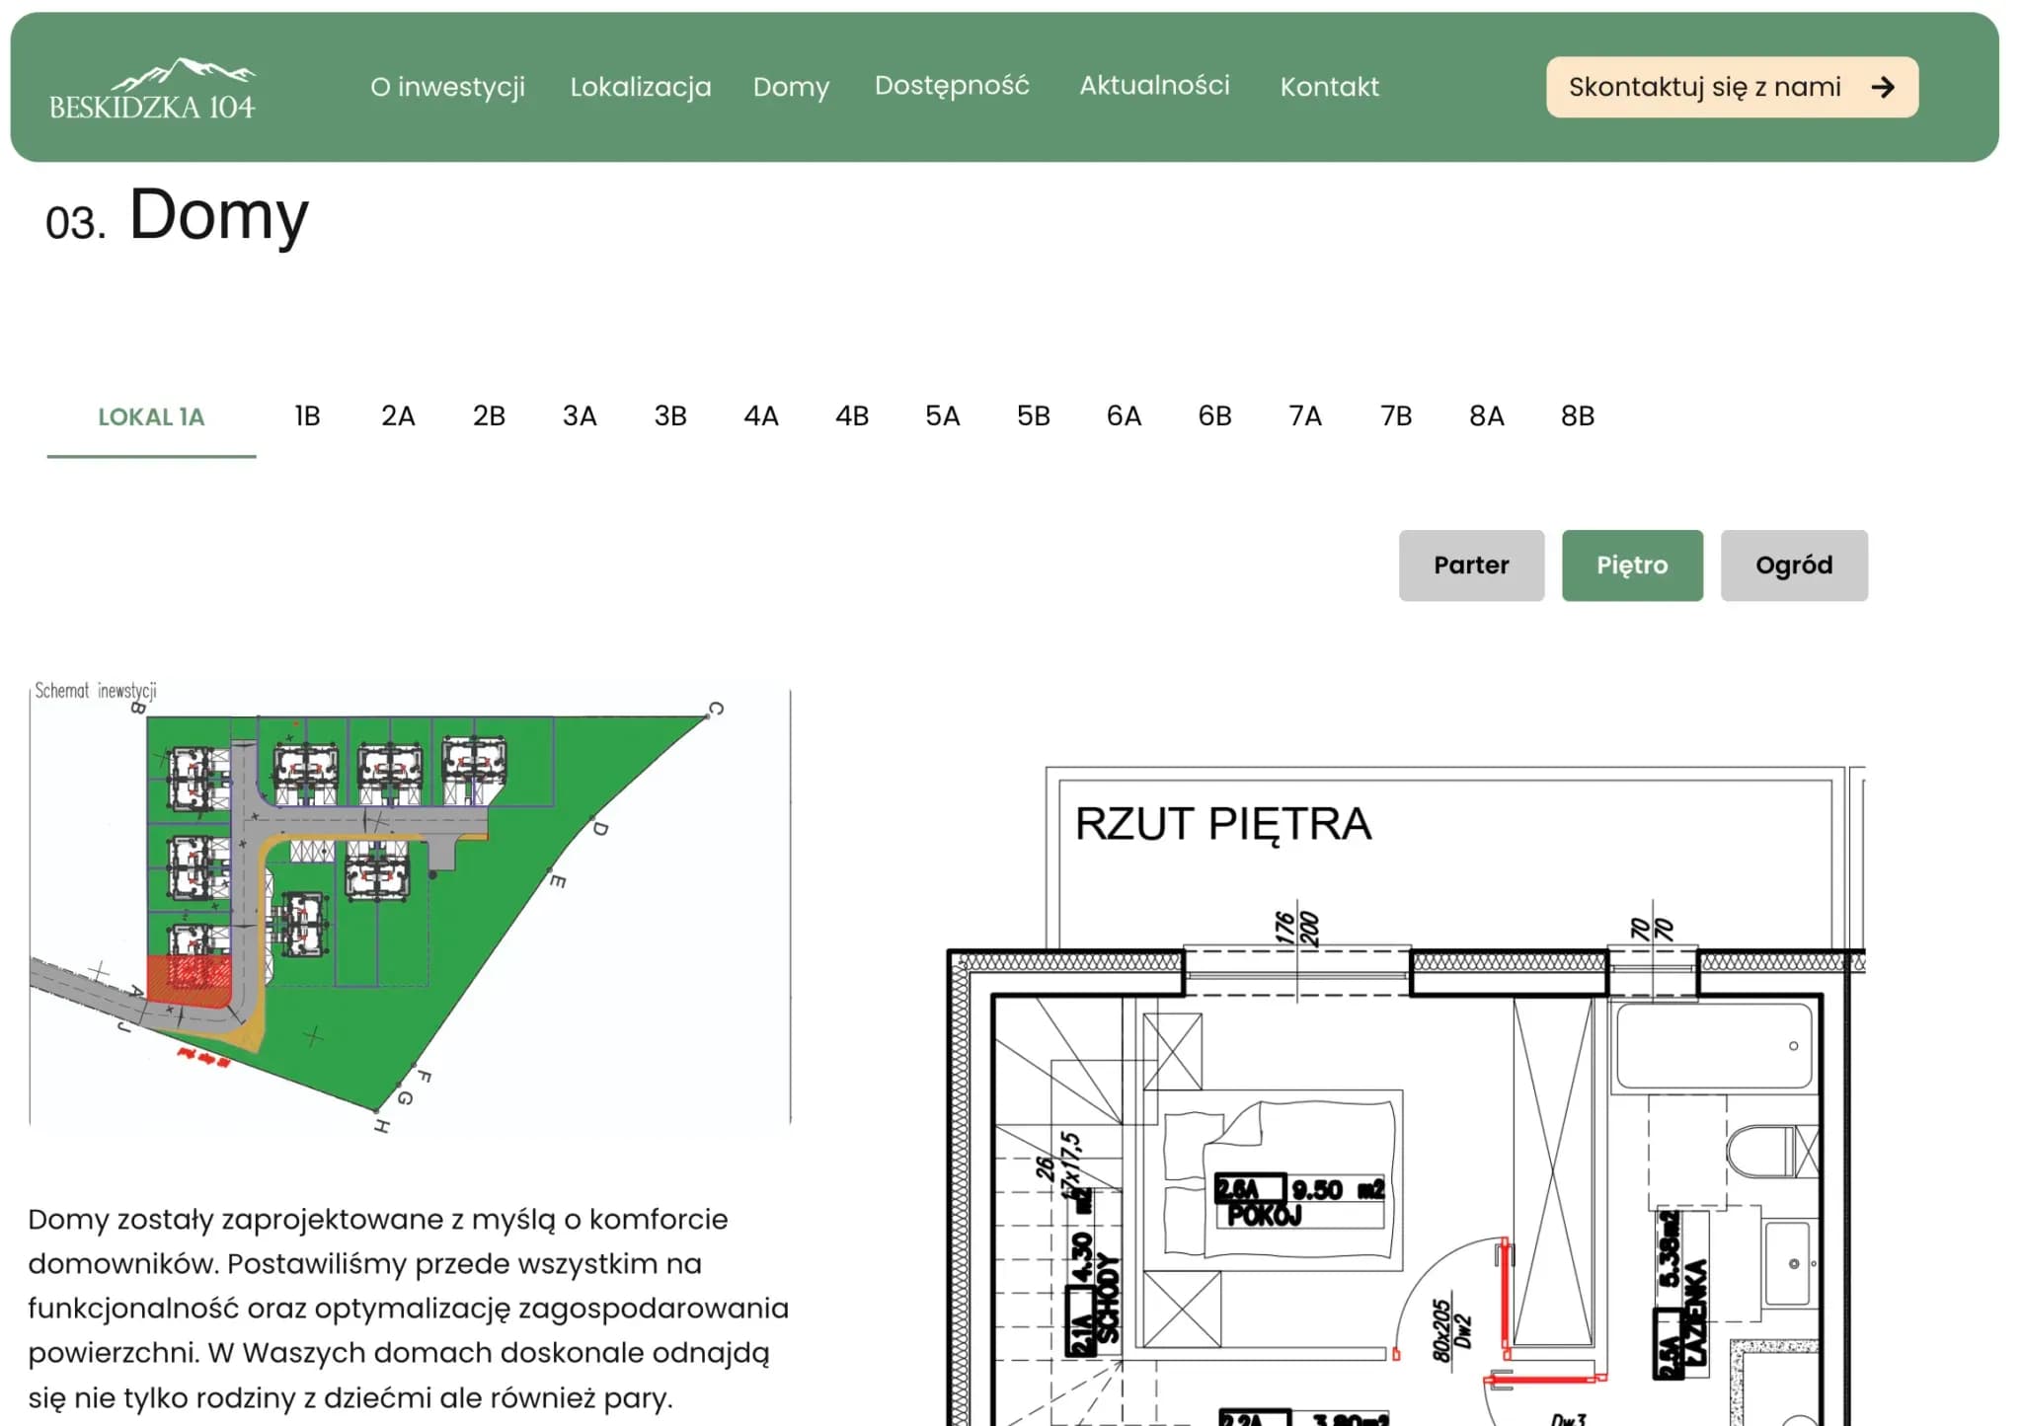Image resolution: width=2022 pixels, height=1426 pixels.
Task: Click the RZUT PIĘTRA floor plan drawing
Action: point(1406,1095)
